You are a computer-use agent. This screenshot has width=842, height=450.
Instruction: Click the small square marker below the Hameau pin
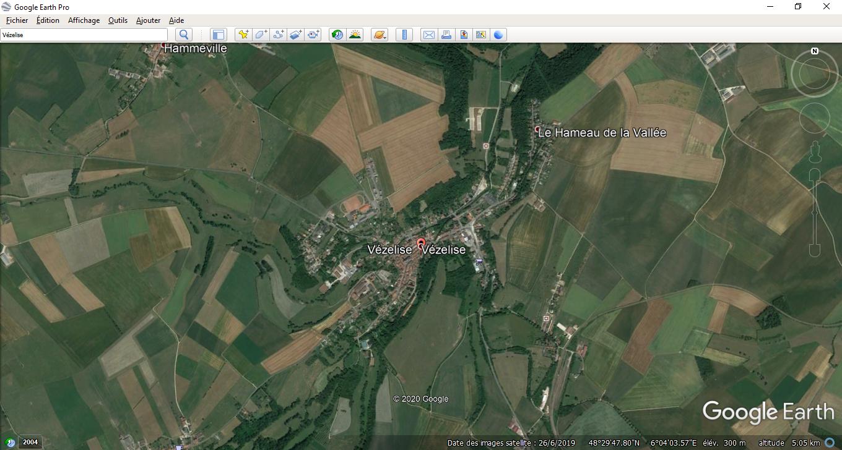point(486,146)
